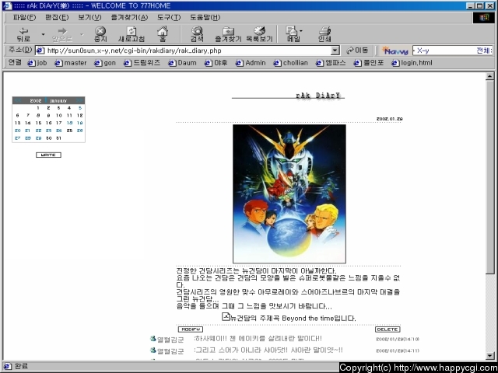Viewport: 498px width, 373px height.
Task: Open the 즐겨찾기(A) menu
Action: [x=129, y=17]
